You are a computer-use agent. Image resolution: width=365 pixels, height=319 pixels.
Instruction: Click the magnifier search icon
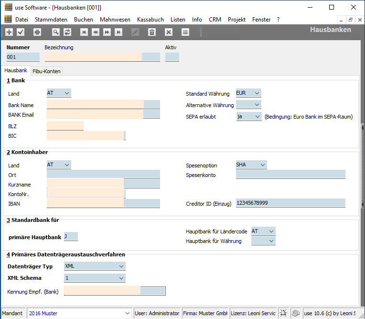click(x=56, y=32)
